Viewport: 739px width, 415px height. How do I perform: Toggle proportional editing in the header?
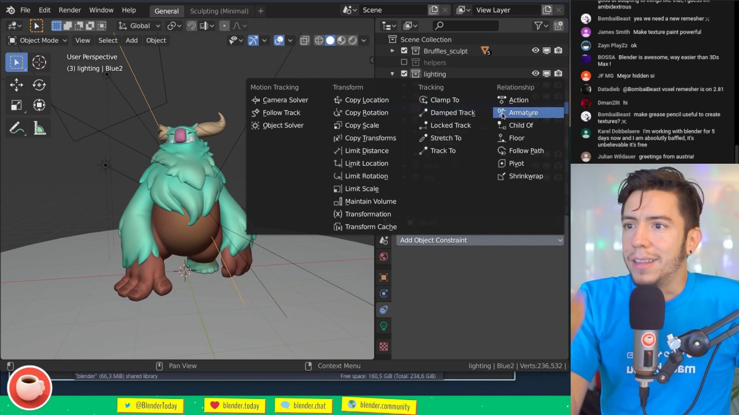point(225,25)
